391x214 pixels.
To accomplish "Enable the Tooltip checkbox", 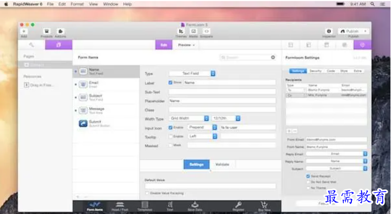I will (171, 136).
